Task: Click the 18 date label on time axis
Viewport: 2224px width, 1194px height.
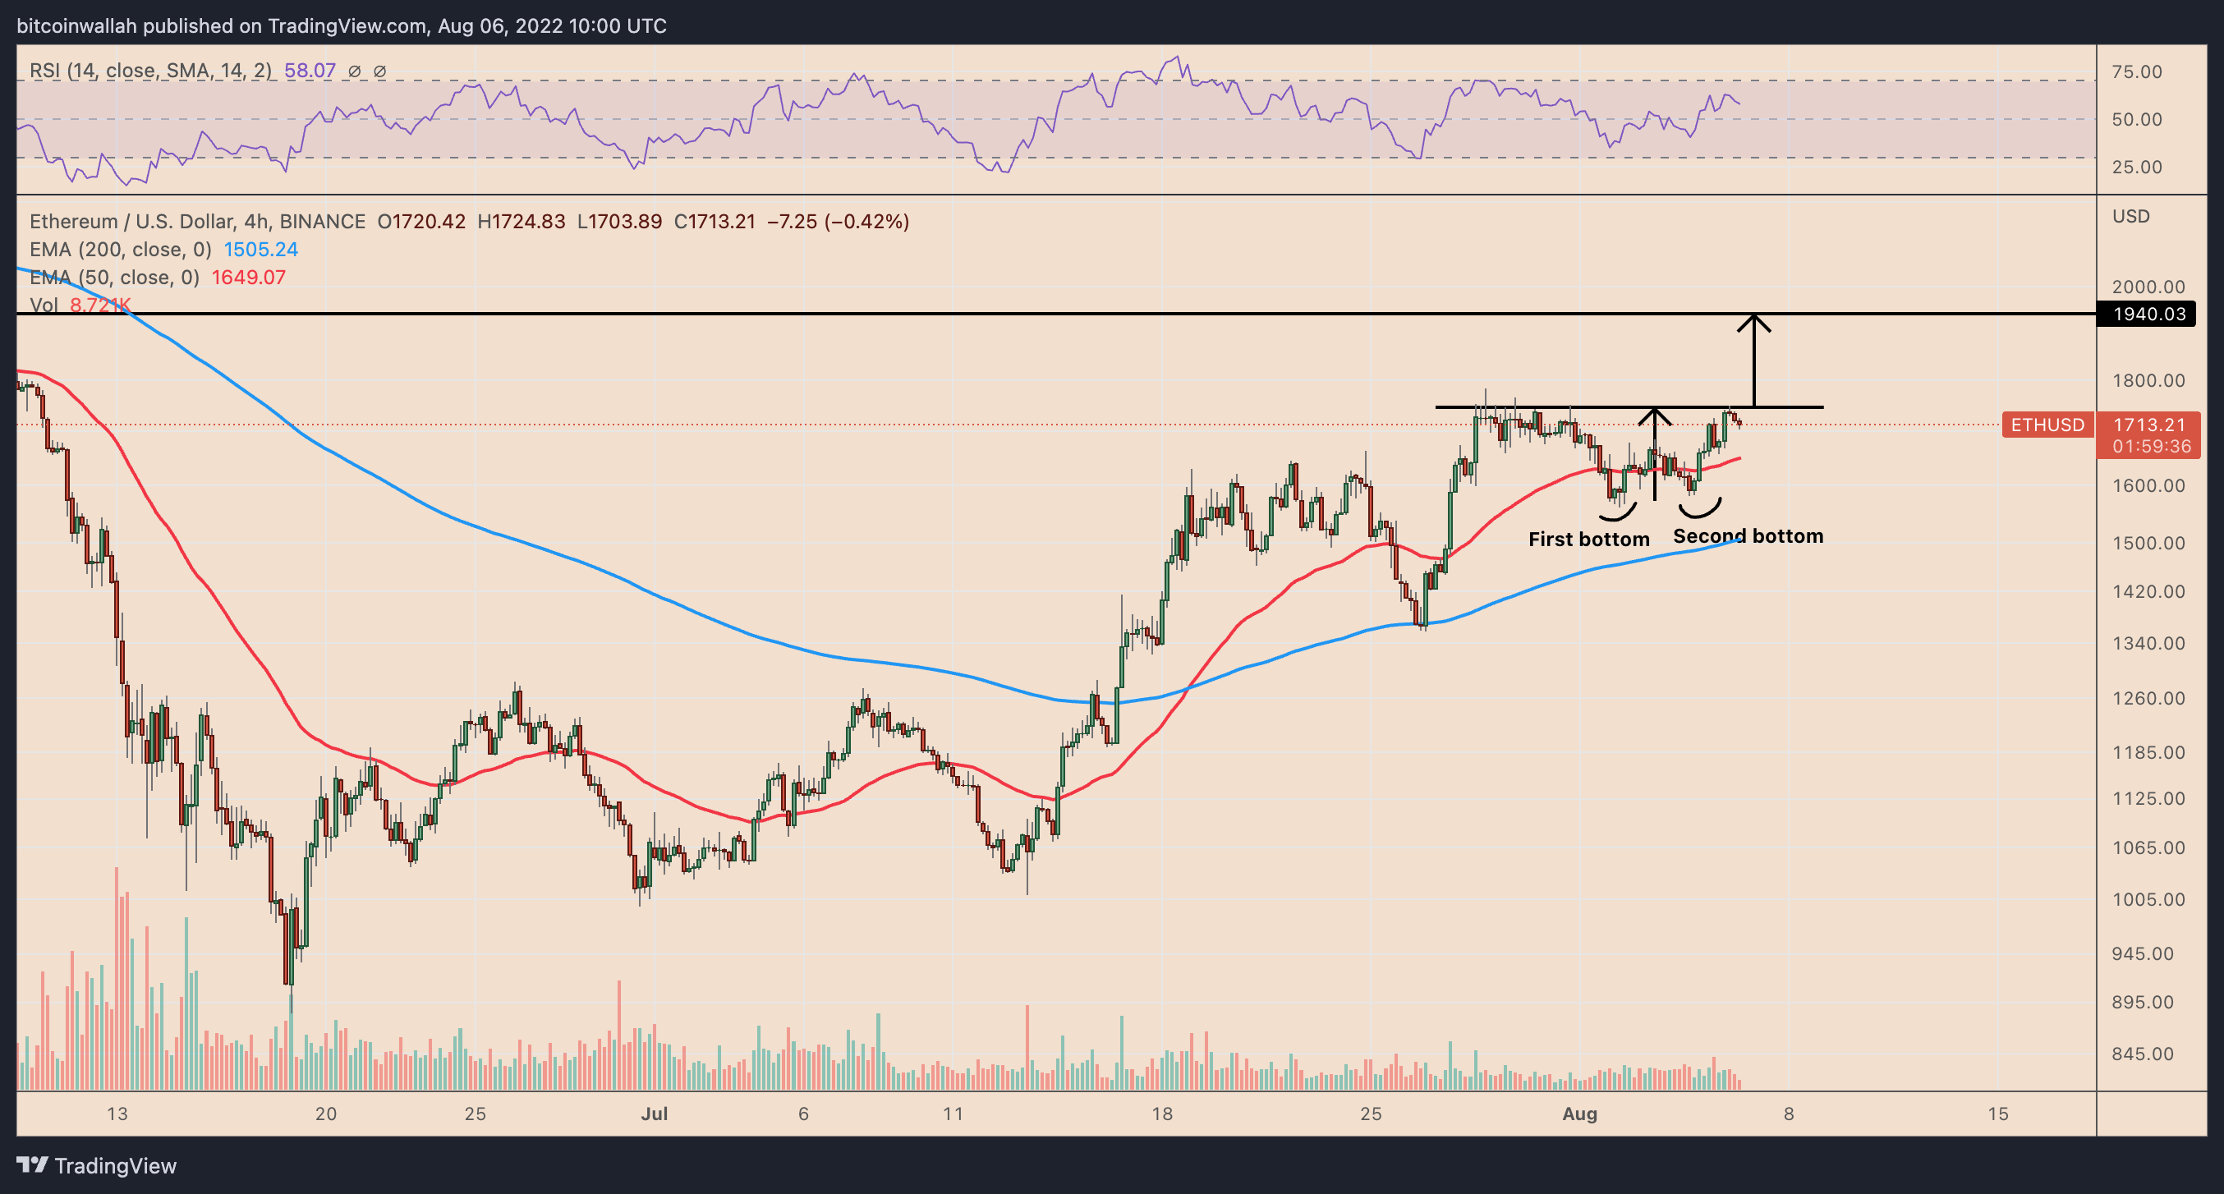Action: [x=1161, y=1114]
